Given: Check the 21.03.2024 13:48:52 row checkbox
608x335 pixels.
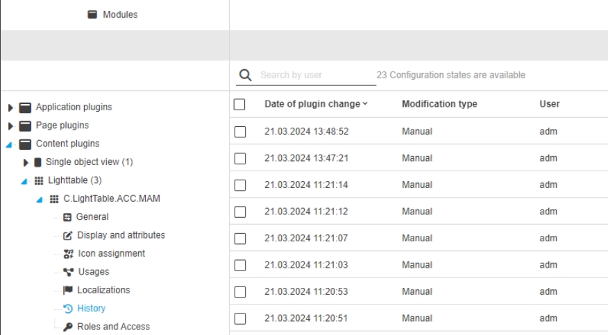Looking at the screenshot, I should point(240,131).
